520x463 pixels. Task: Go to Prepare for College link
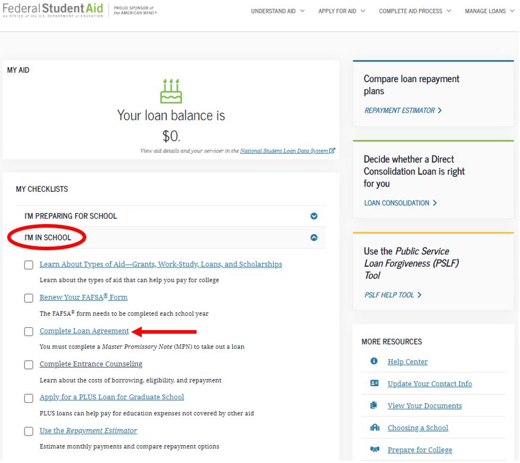coord(420,450)
